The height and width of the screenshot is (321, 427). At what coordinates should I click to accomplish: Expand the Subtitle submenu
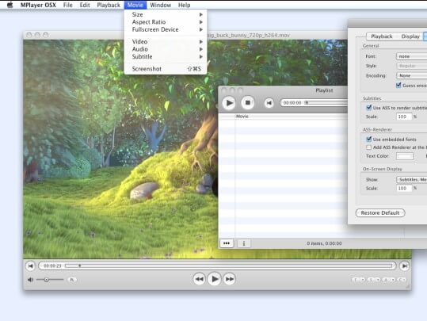pyautogui.click(x=166, y=57)
